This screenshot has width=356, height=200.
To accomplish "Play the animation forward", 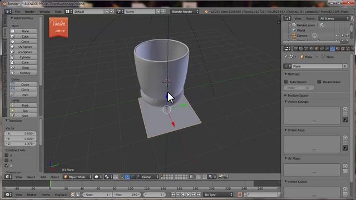I will (x=188, y=194).
